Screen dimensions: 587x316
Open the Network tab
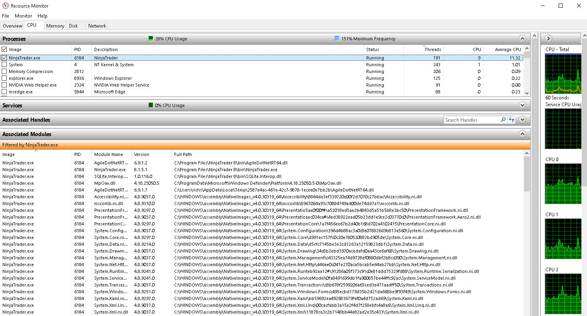(97, 26)
